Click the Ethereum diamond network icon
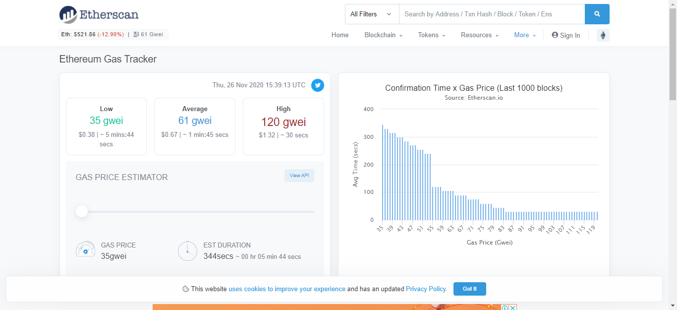 603,35
